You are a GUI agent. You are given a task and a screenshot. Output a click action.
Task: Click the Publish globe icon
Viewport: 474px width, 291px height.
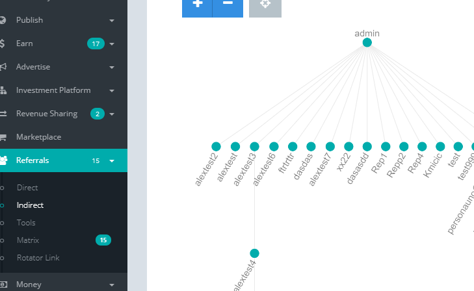(x=3, y=20)
